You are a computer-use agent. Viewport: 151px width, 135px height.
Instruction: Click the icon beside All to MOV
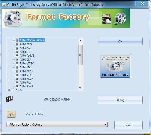[17, 79]
